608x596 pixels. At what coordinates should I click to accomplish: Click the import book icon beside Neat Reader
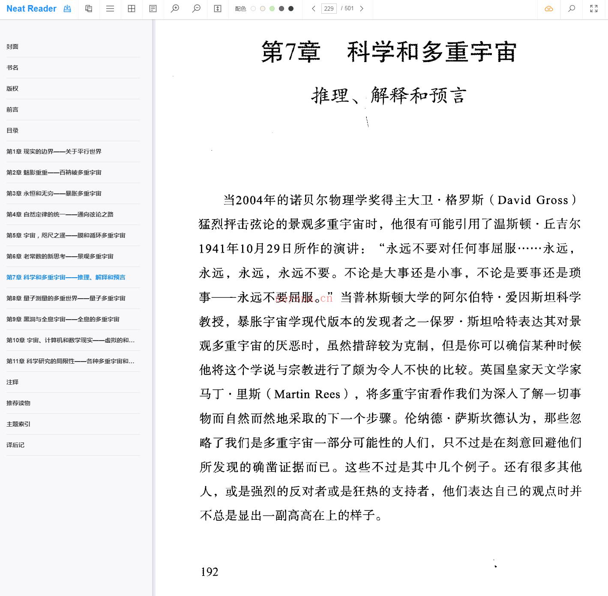67,9
